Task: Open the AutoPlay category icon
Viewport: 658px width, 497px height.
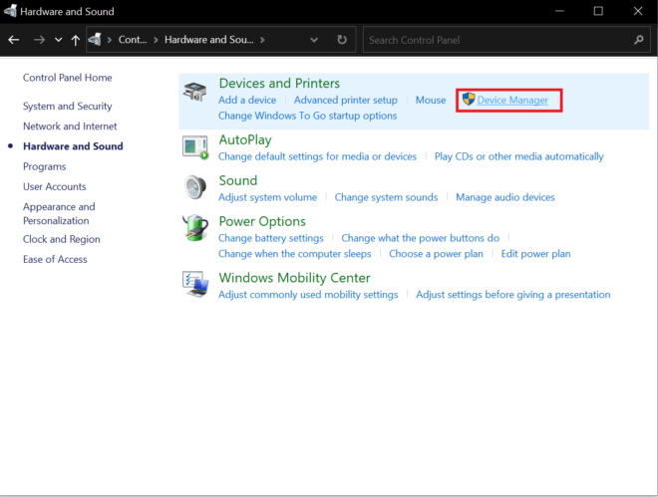Action: click(195, 147)
